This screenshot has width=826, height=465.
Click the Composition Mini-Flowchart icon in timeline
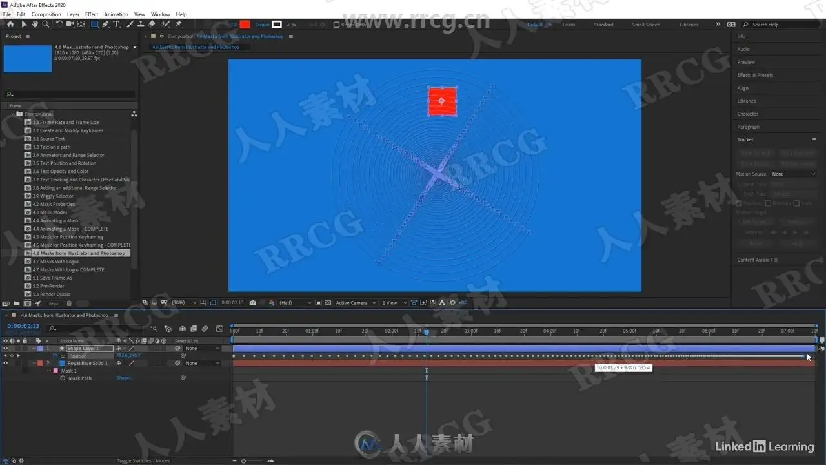(154, 329)
